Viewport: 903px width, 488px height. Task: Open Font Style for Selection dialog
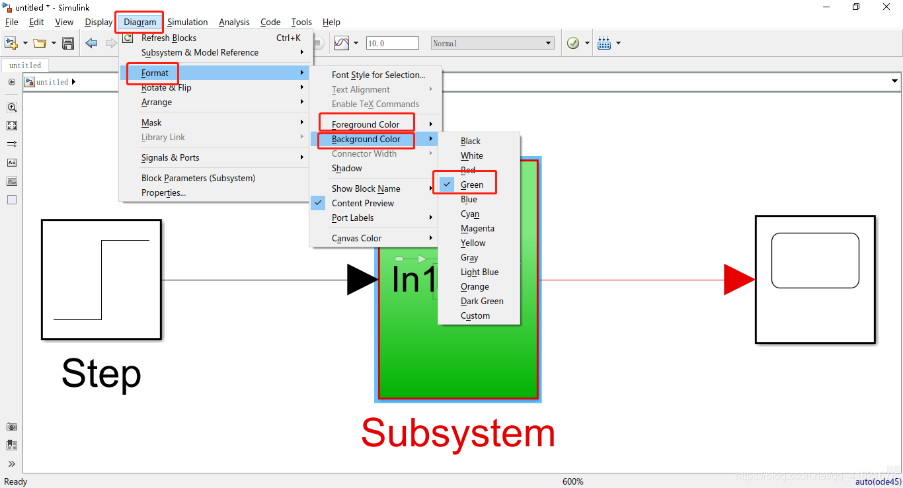tap(379, 75)
